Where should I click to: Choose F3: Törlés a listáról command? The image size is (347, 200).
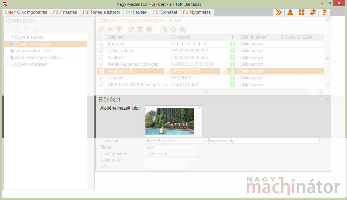[102, 12]
